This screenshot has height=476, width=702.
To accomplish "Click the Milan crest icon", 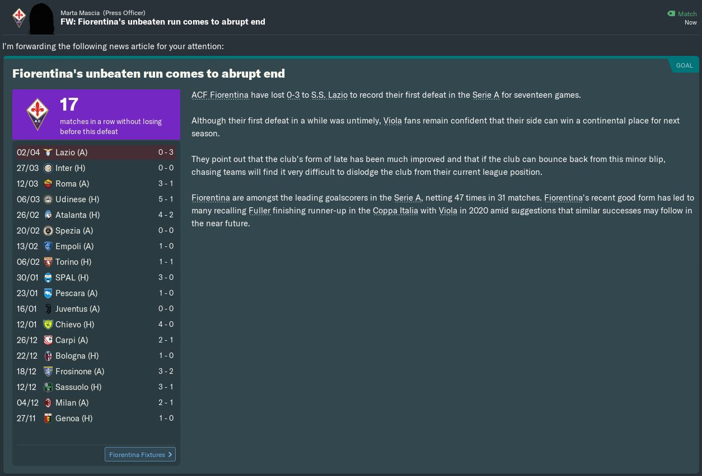I will click(48, 403).
